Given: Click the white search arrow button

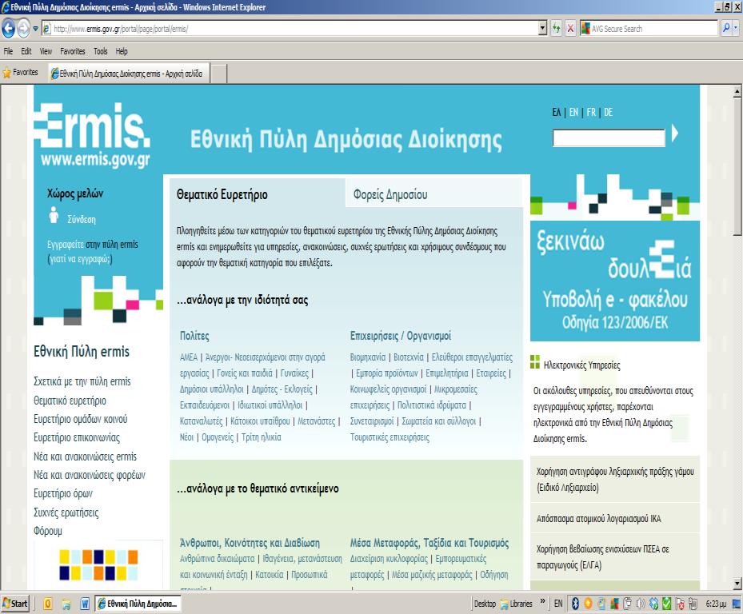Looking at the screenshot, I should (675, 134).
